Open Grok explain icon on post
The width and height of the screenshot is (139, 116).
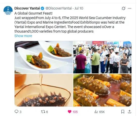pyautogui.click(x=123, y=8)
